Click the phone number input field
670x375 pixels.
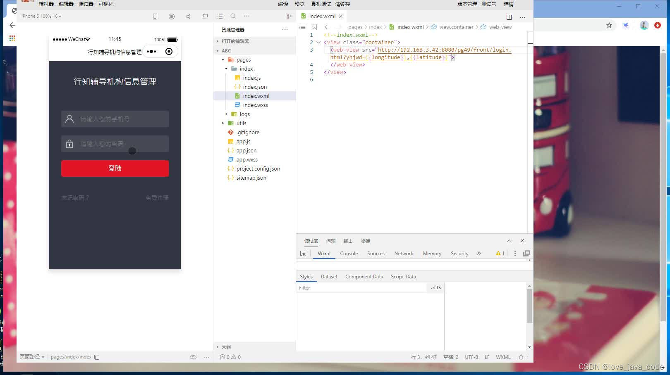coord(115,119)
